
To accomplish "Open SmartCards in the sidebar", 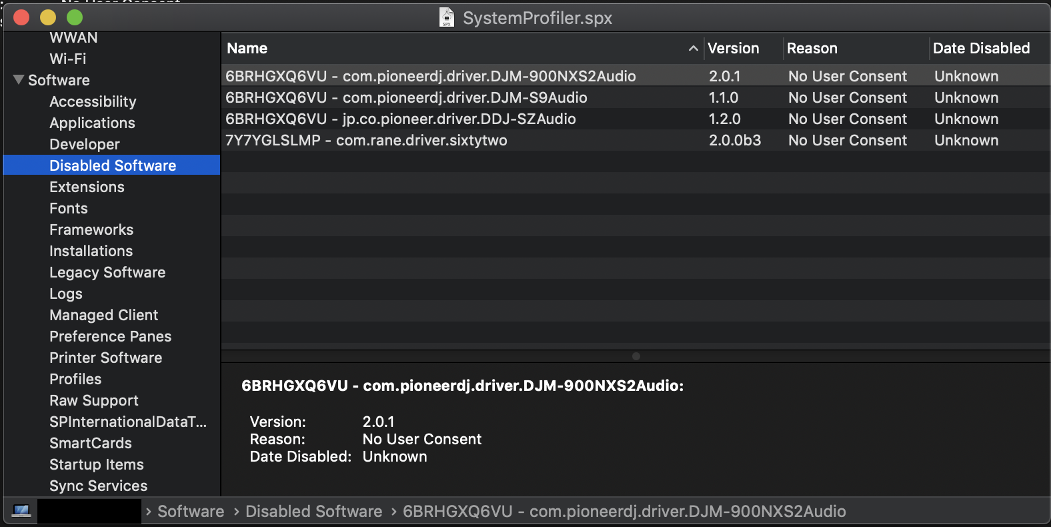I will tap(91, 443).
